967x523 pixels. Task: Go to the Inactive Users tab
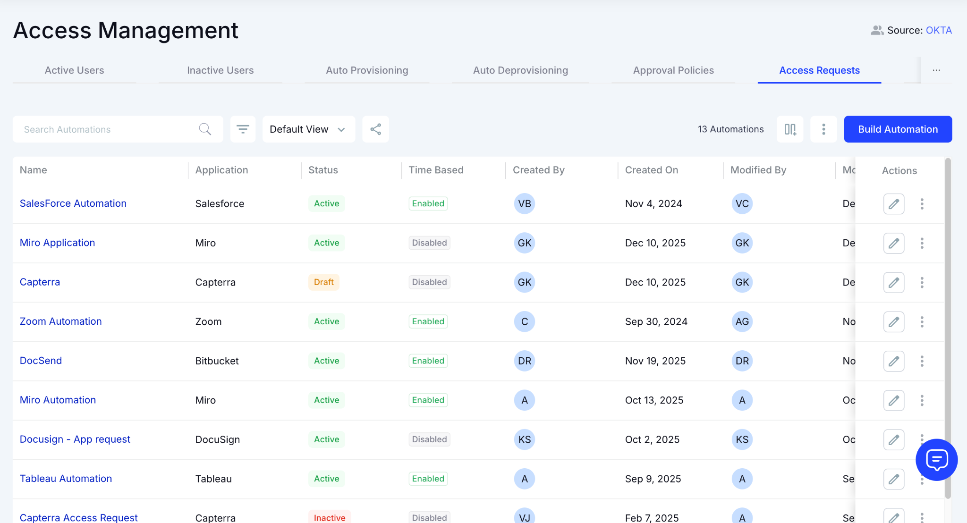[220, 70]
